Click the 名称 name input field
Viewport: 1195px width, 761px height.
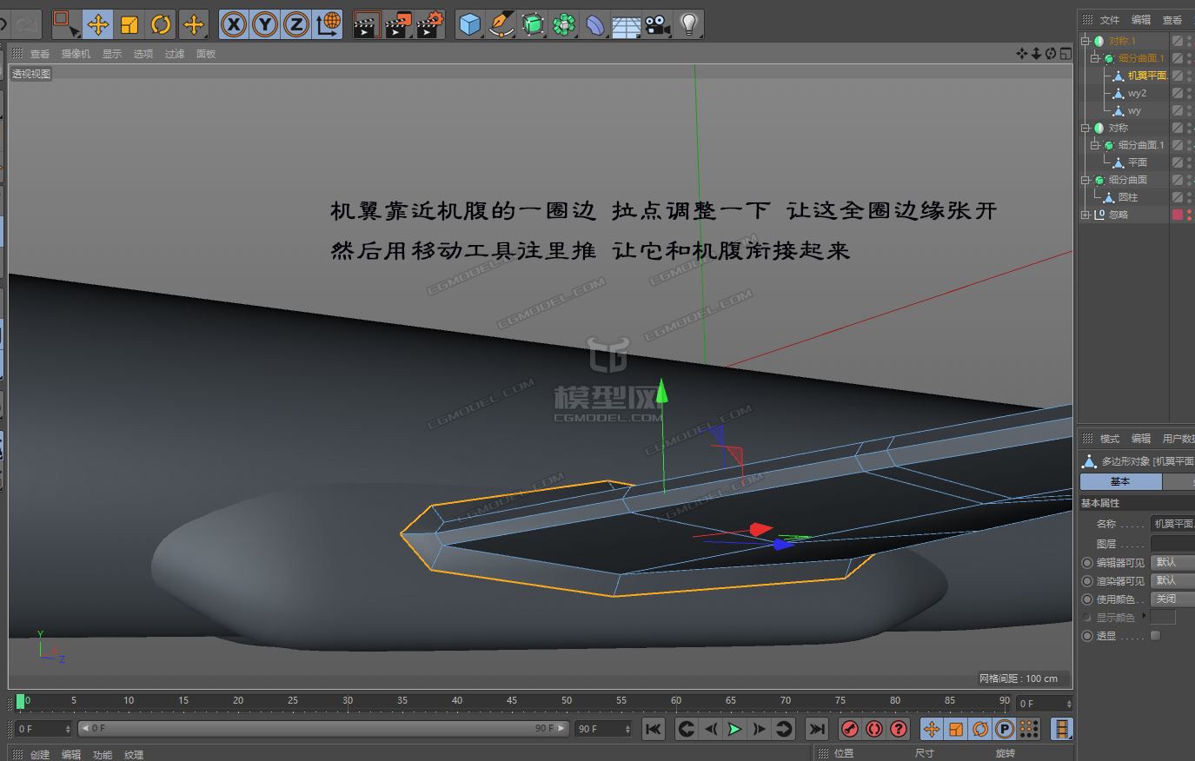[1172, 524]
